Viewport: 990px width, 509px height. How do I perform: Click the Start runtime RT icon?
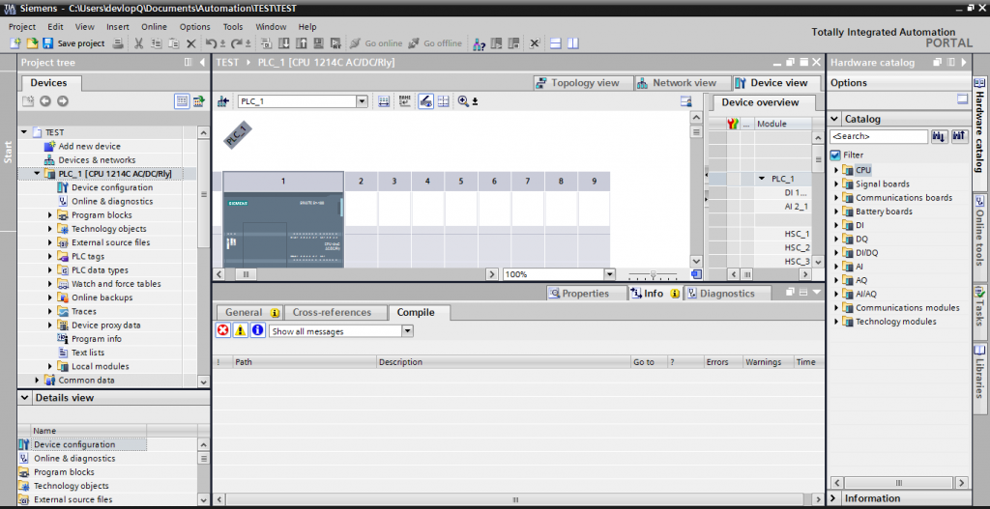(x=336, y=43)
